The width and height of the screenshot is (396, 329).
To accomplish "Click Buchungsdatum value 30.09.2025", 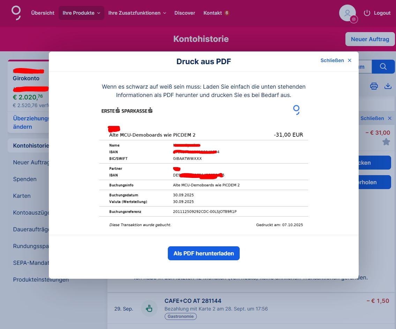I will pyautogui.click(x=184, y=195).
